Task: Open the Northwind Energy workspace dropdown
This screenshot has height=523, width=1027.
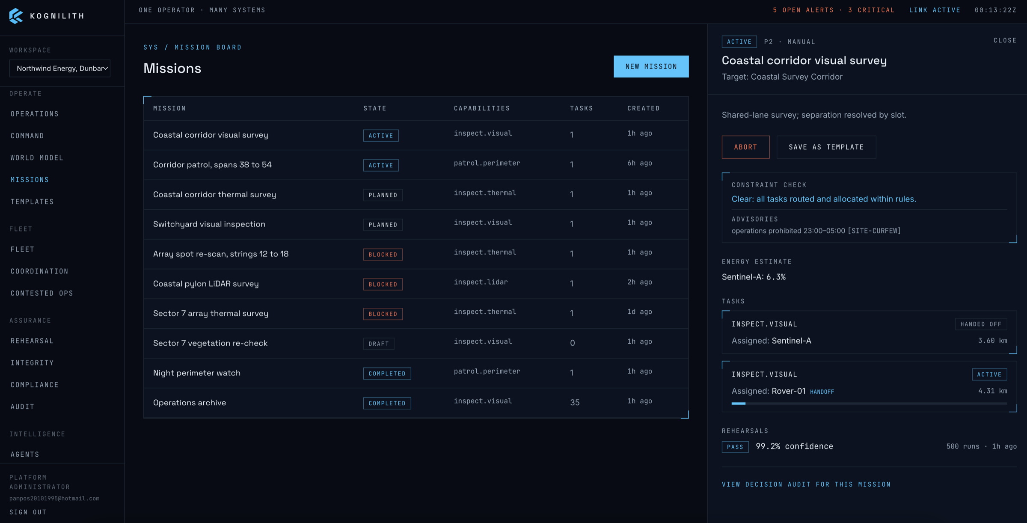Action: pyautogui.click(x=60, y=68)
